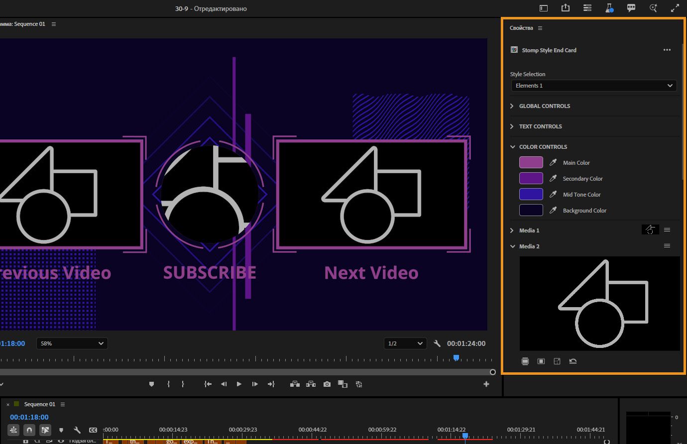
Task: Toggle timeline snap magnet button
Action: tap(29, 430)
